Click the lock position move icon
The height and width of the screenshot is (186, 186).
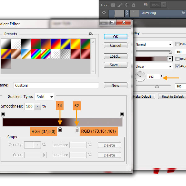[127, 5]
